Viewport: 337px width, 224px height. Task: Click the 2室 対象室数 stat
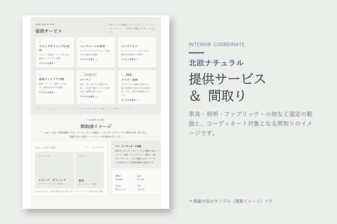point(141,187)
